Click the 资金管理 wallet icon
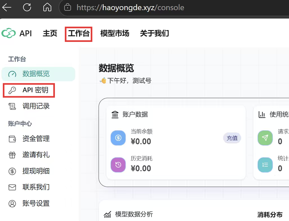This screenshot has height=221, width=289. click(12, 139)
